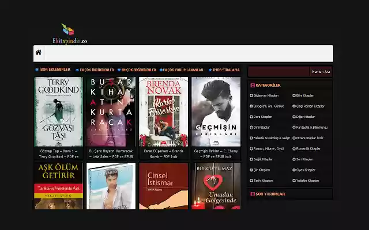This screenshot has width=369, height=230.
Task: Open the shirtless man beach book cover
Action: pos(111,186)
